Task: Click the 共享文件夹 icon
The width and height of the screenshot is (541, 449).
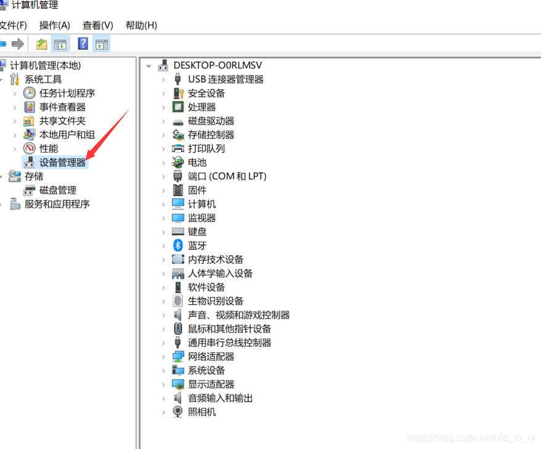Action: (28, 121)
